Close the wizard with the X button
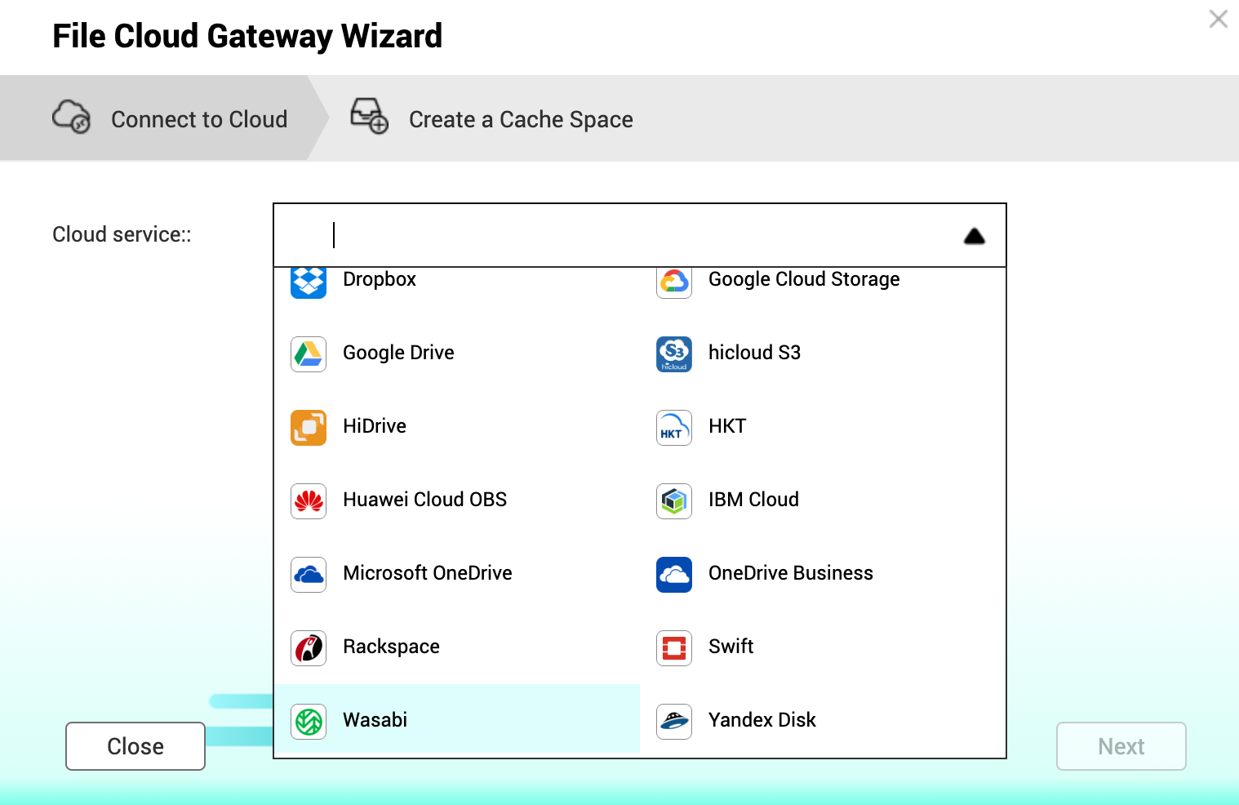Viewport: 1239px width, 805px height. [x=1219, y=19]
